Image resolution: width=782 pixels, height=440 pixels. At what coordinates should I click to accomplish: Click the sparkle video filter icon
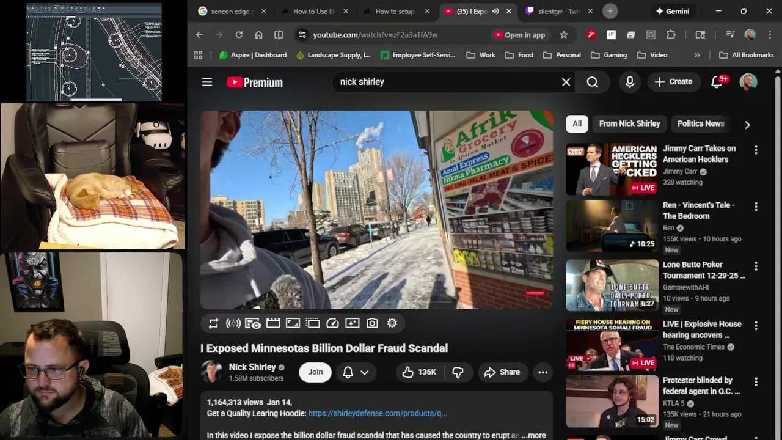click(353, 323)
